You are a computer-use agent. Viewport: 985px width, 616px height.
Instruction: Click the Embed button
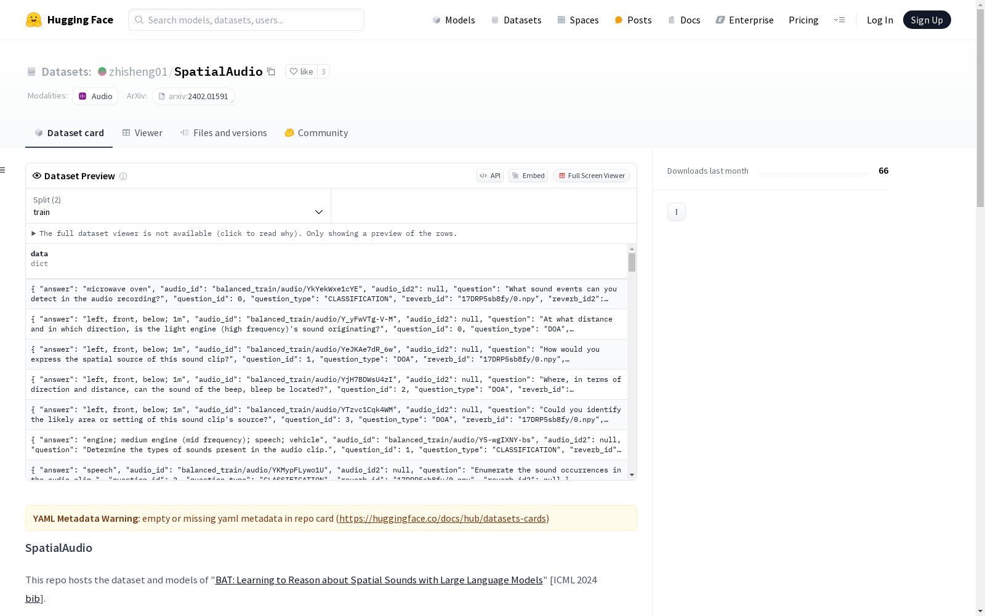(x=528, y=176)
